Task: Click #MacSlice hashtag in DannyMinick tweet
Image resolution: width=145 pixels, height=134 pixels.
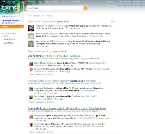Action: coord(51,63)
